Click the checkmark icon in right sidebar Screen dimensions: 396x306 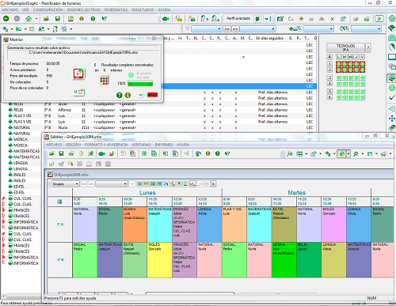[392, 98]
